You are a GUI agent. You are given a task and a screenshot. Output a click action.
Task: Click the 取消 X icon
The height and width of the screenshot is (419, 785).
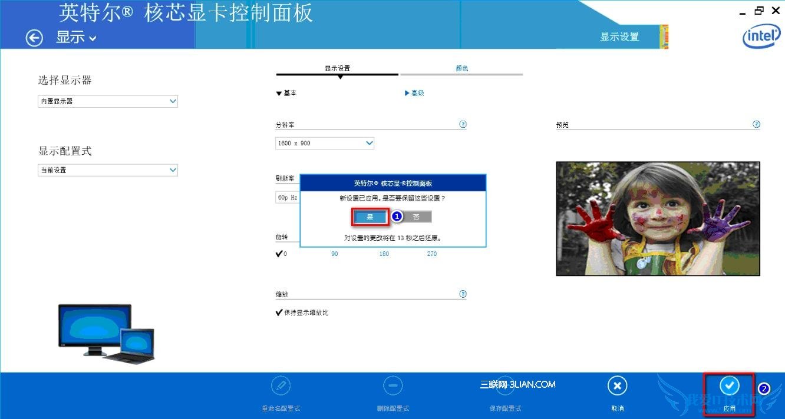617,386
